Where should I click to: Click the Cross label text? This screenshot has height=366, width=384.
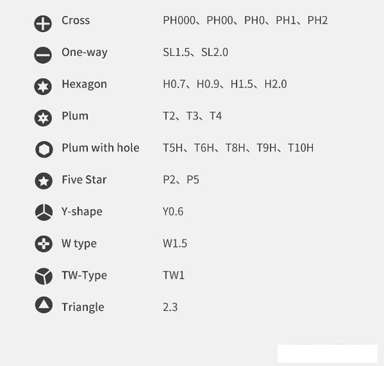point(76,21)
